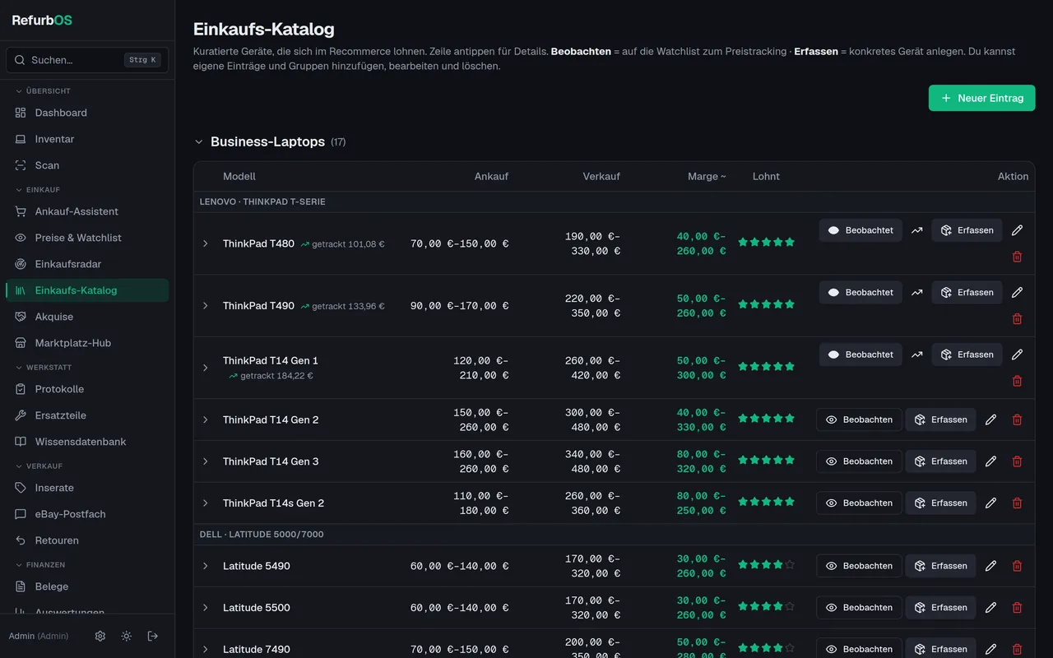Screen dimensions: 1053x658
Task: Click Erfassen for ThinkPad T14 Gen 3
Action: [x=940, y=461]
